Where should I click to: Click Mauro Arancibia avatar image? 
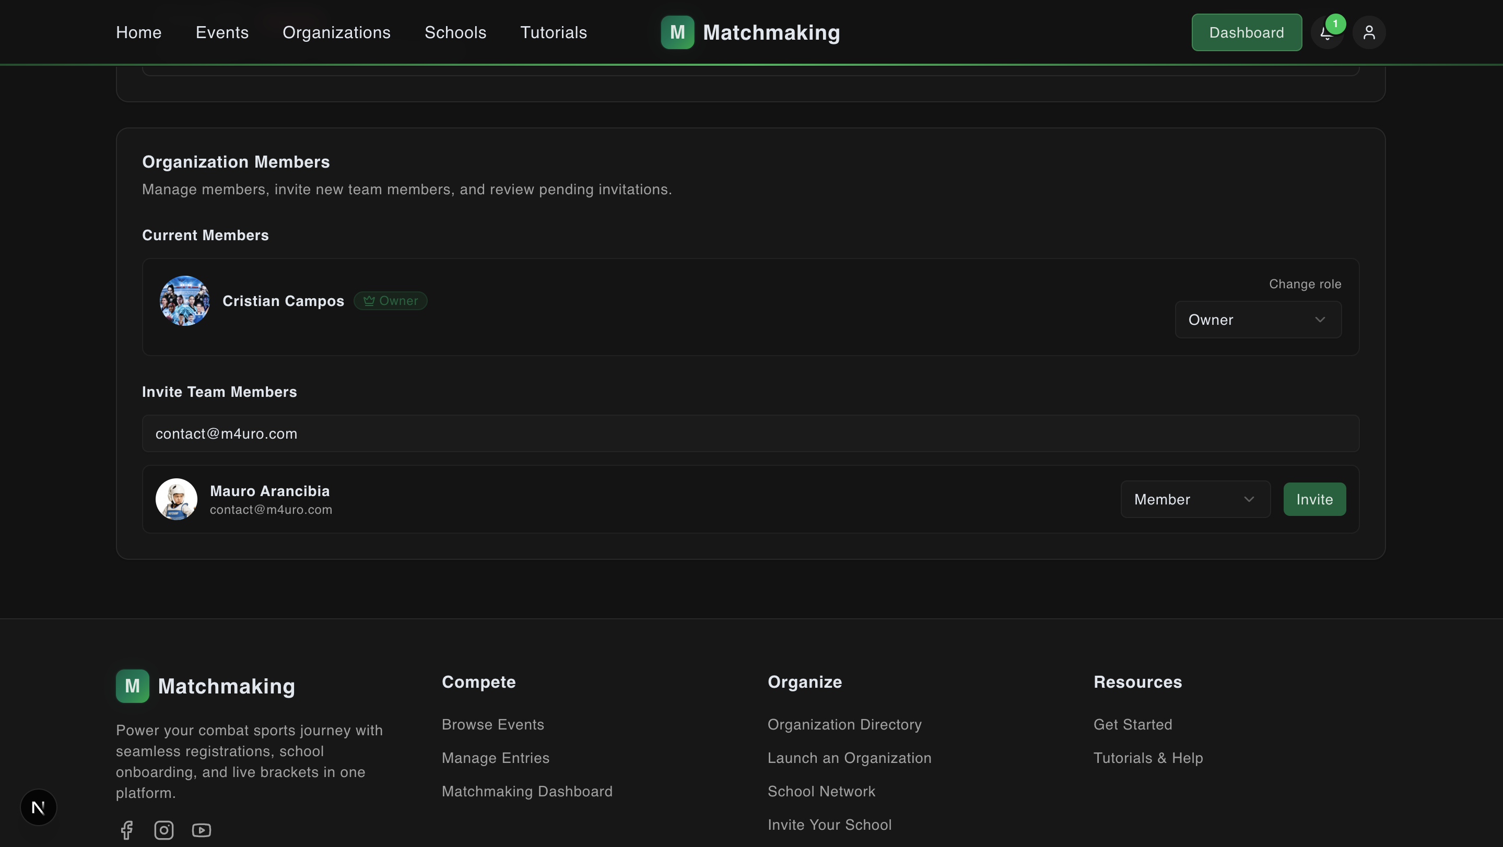tap(176, 499)
